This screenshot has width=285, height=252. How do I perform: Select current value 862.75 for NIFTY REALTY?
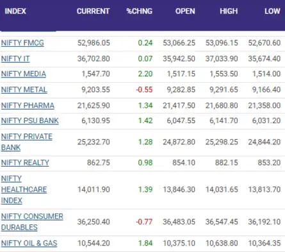click(99, 163)
